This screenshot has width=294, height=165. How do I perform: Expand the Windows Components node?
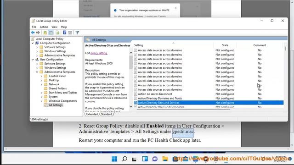tap(41, 101)
